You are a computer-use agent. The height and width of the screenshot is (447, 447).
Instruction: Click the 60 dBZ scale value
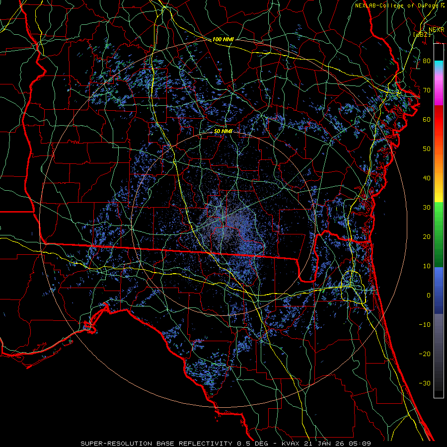click(x=427, y=119)
